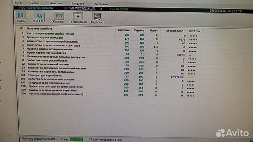Click the Абсолютное column header
Image resolution: width=253 pixels, height=142 pixels.
(174, 31)
